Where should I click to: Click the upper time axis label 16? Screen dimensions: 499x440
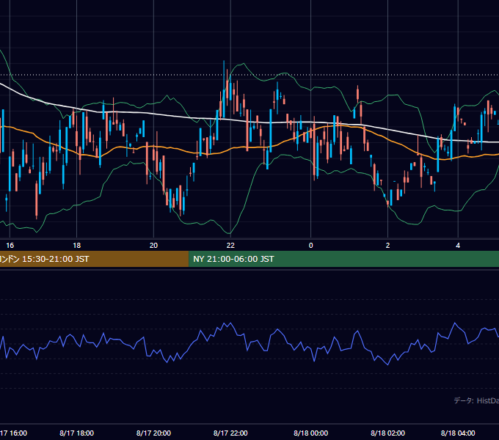coord(10,246)
